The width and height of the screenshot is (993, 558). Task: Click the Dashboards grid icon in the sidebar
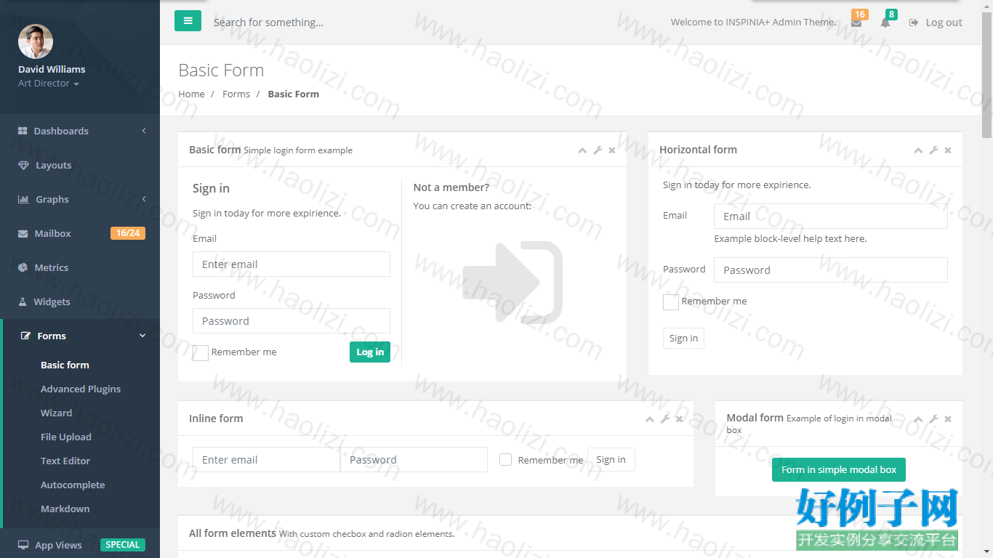point(23,131)
